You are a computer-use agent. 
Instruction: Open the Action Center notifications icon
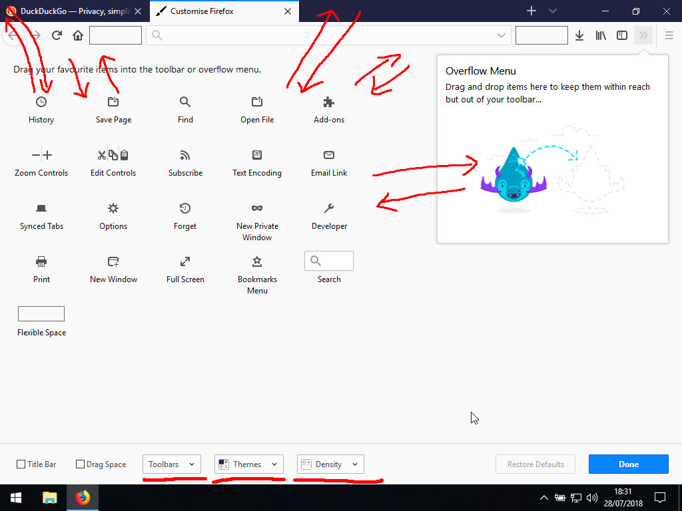(x=660, y=498)
